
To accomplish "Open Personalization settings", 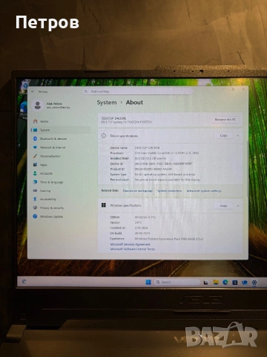I will pos(50,156).
